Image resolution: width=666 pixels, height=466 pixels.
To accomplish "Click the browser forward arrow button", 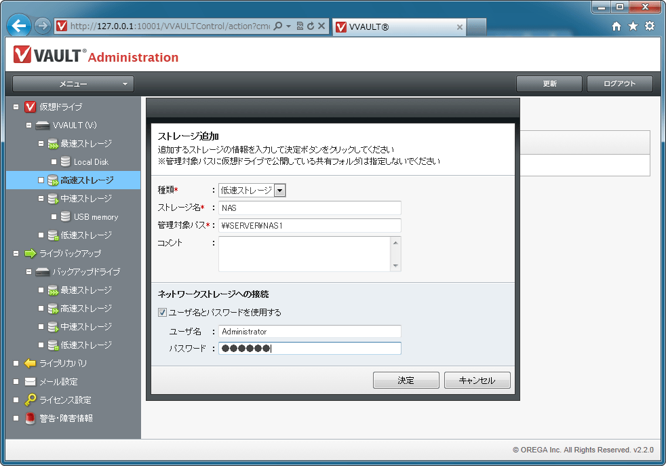I will (x=42, y=26).
